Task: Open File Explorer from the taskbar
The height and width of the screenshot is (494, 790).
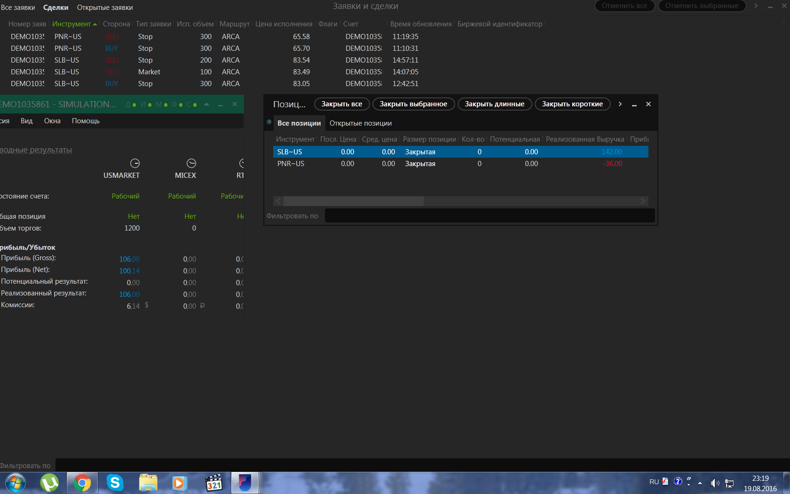Action: pyautogui.click(x=148, y=483)
